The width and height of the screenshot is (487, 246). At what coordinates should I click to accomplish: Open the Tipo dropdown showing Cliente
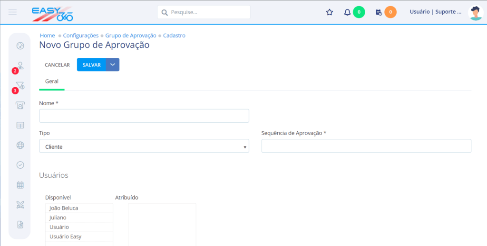point(144,146)
